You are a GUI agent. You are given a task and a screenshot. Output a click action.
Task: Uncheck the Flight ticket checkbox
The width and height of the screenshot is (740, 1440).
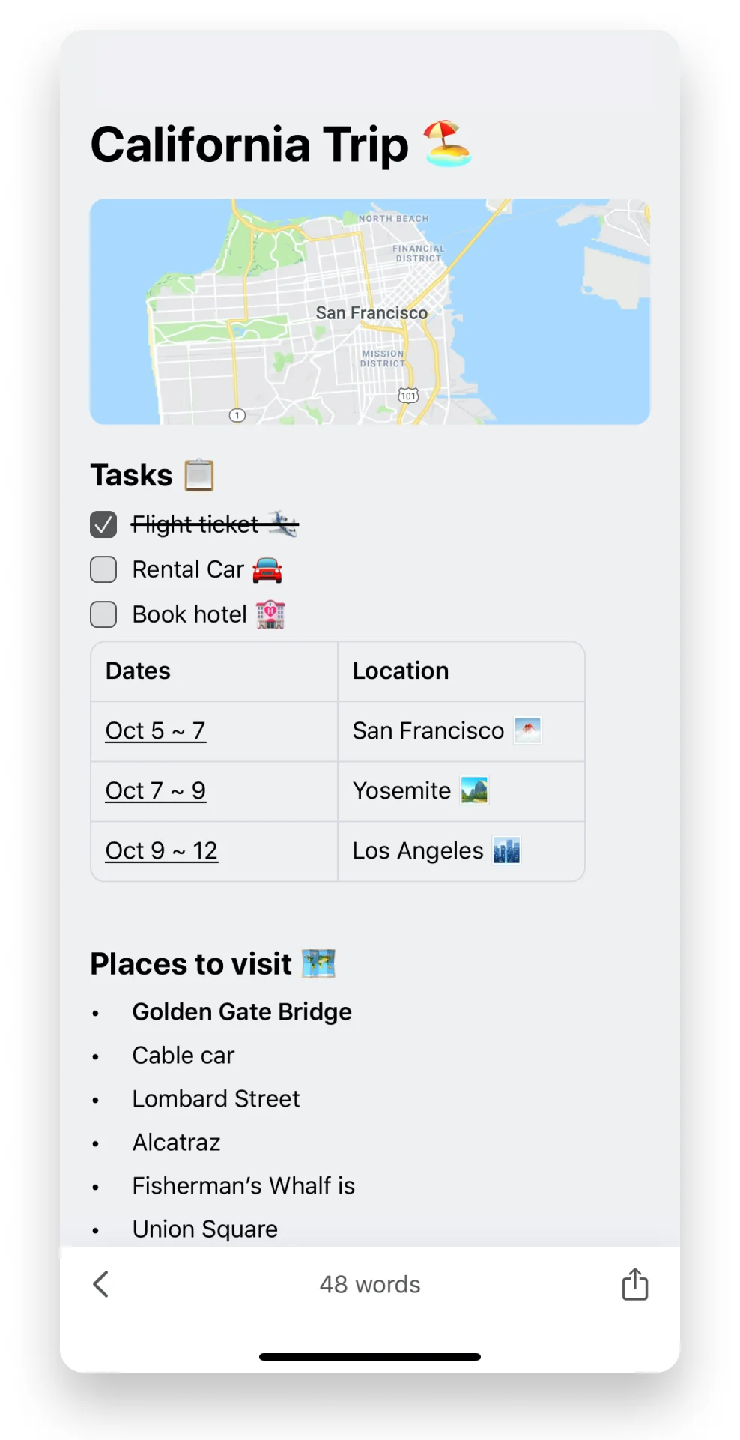103,524
